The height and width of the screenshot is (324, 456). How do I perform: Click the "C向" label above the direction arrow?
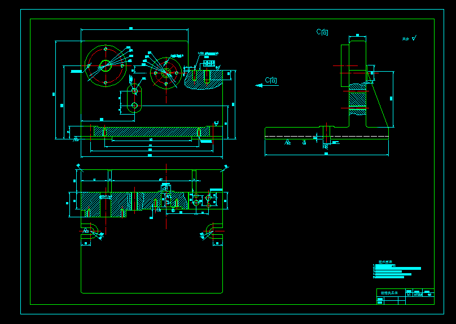[271, 80]
